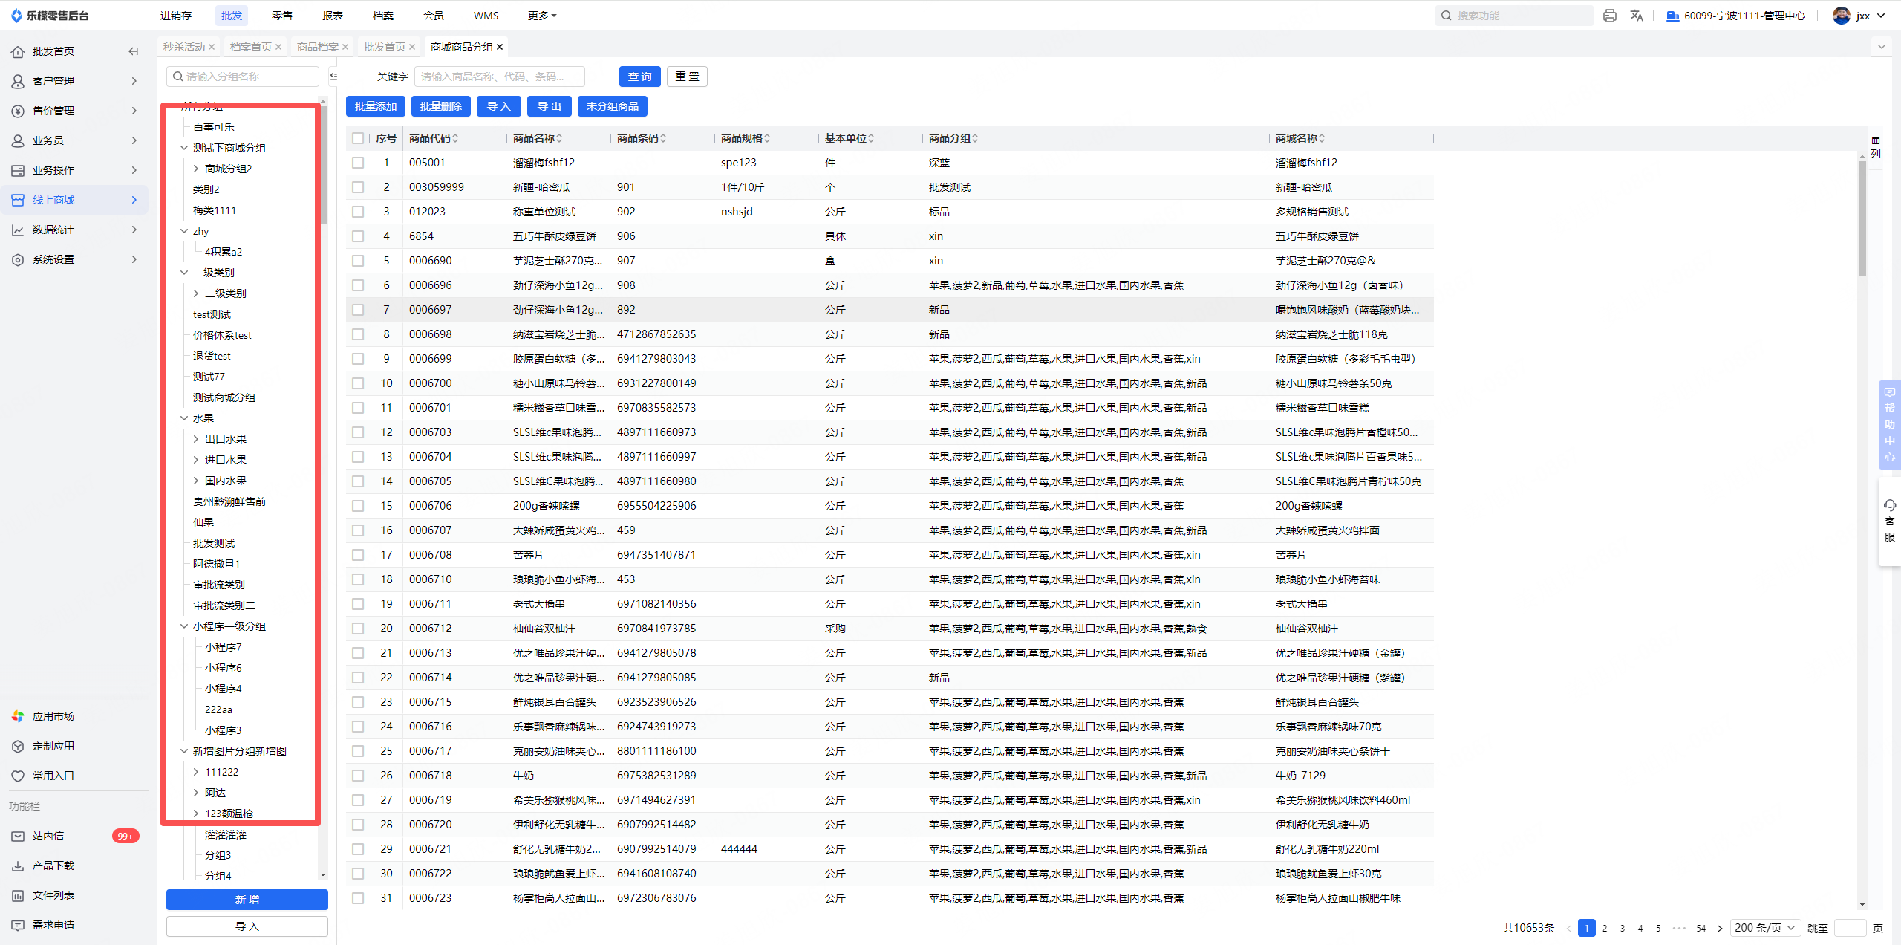This screenshot has width=1901, height=945.
Task: Open 客服 customer service widget
Action: (1890, 520)
